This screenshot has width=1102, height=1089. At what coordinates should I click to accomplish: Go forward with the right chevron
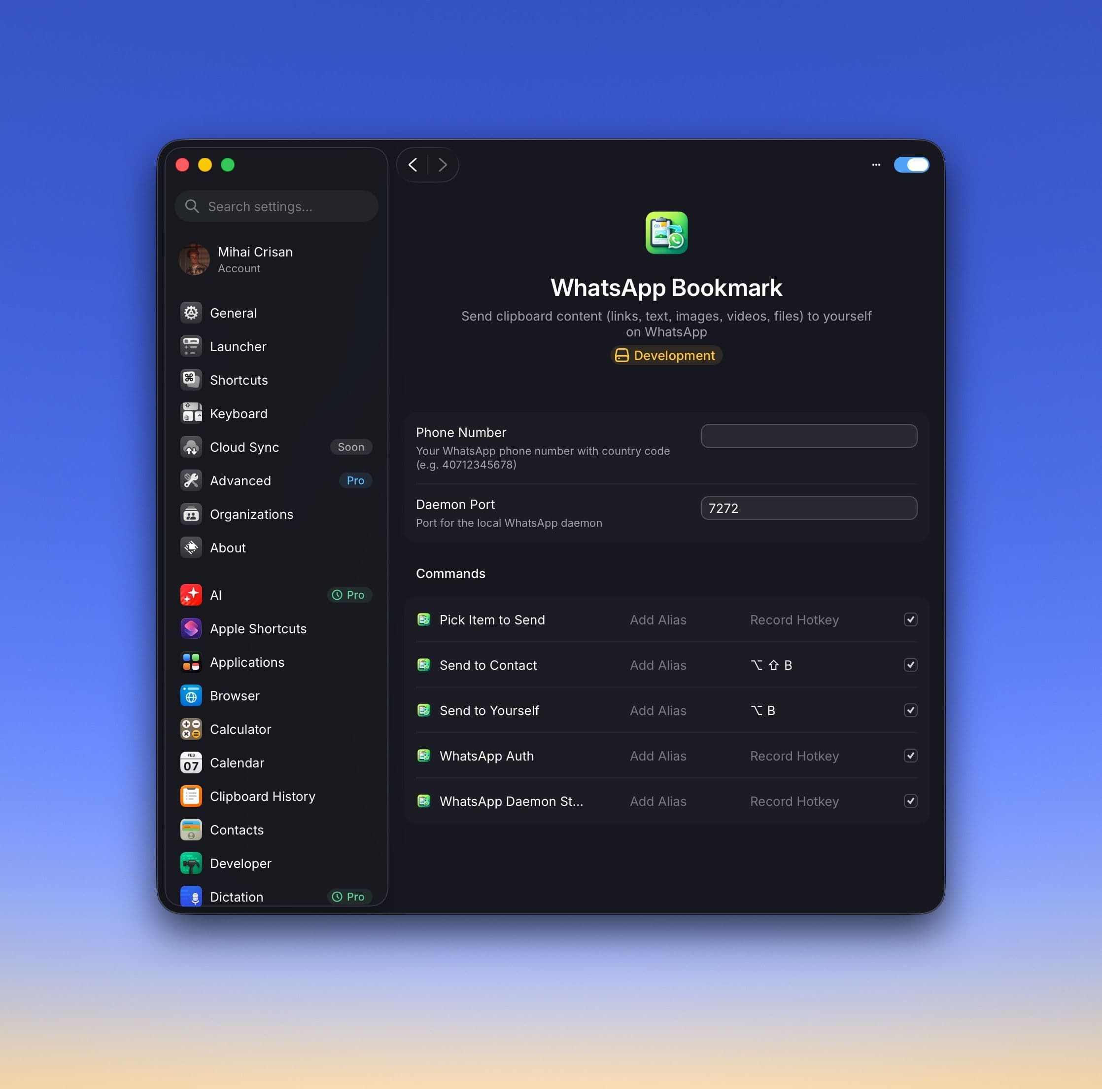tap(443, 165)
